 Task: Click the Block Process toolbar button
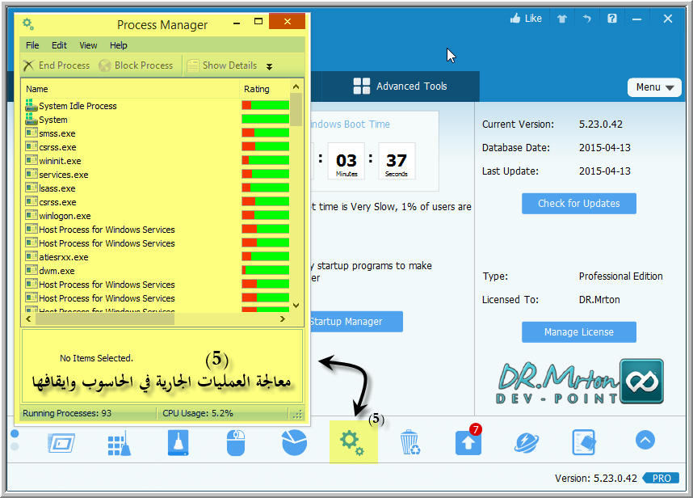click(136, 65)
